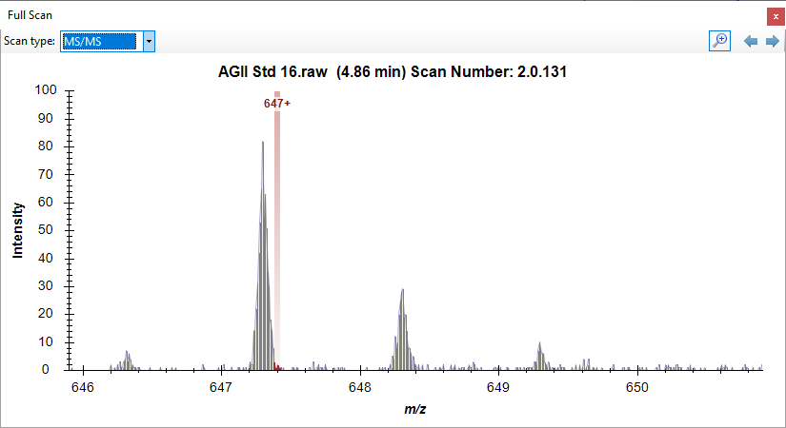The height and width of the screenshot is (428, 786).
Task: Click the m/z x-axis title
Action: tap(414, 409)
